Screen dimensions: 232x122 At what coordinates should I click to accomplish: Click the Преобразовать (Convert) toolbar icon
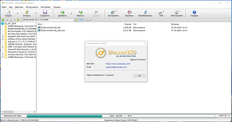[145, 12]
